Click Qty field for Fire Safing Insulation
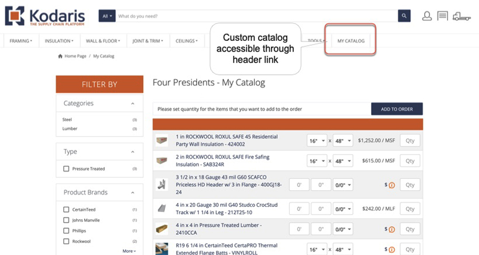The height and width of the screenshot is (255, 479). point(410,161)
